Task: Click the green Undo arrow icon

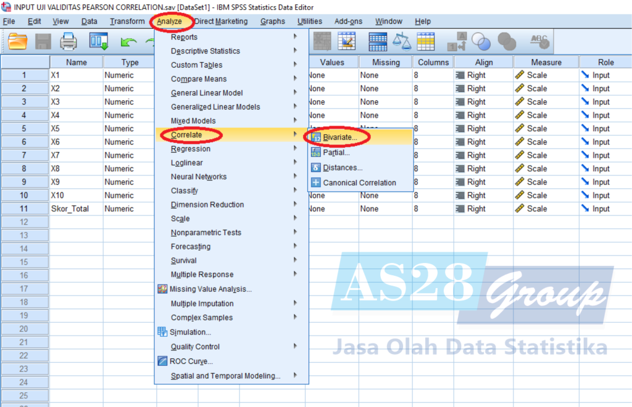Action: pyautogui.click(x=128, y=42)
